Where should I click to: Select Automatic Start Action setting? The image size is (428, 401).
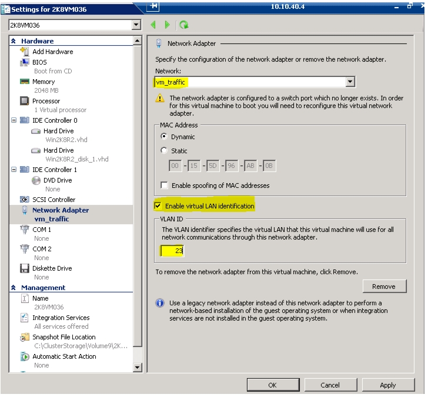[64, 356]
